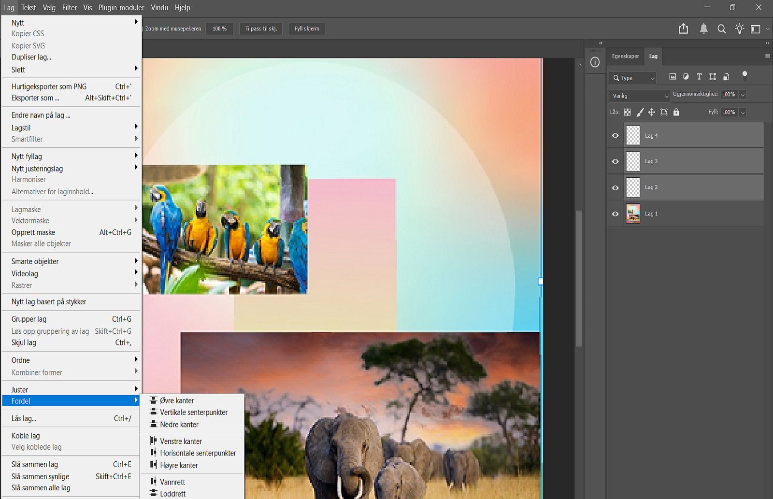The height and width of the screenshot is (499, 773).
Task: Lock artboard nesting icon
Action: pyautogui.click(x=664, y=112)
